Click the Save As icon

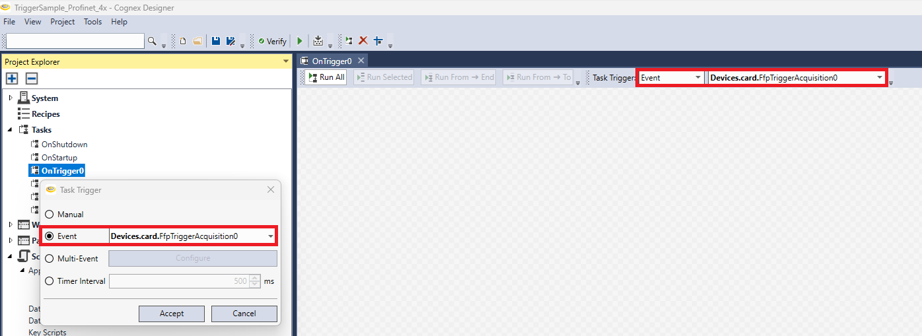230,41
